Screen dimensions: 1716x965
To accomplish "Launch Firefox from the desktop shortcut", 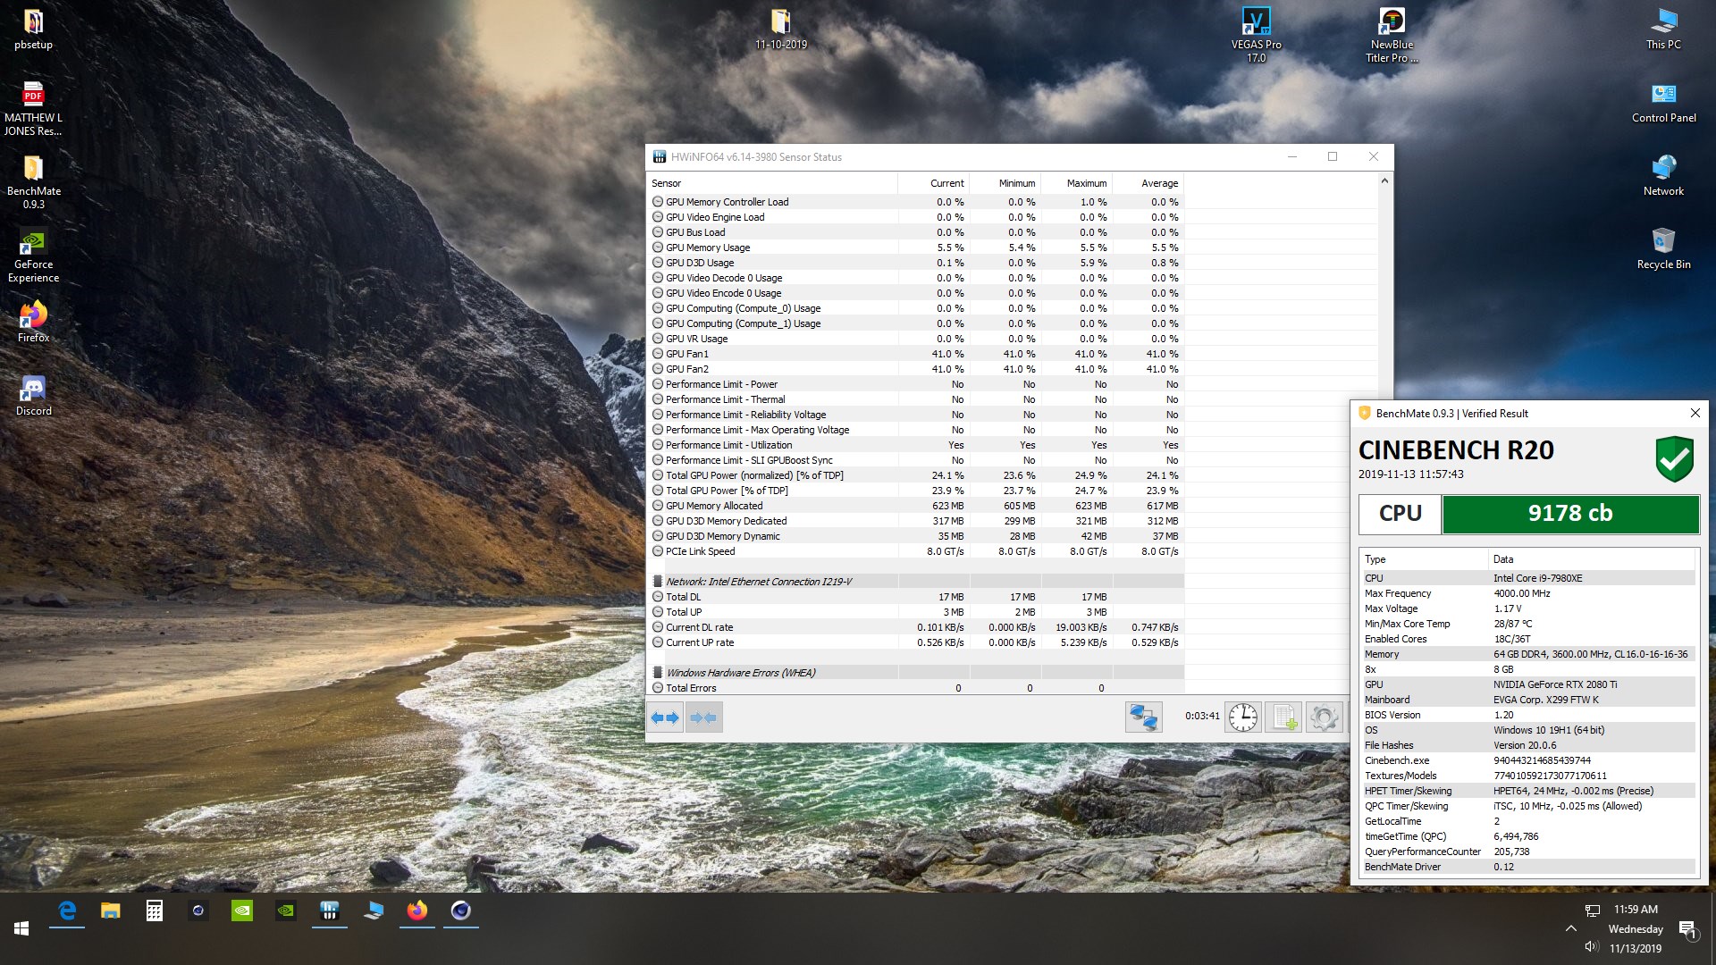I will 33,322.
